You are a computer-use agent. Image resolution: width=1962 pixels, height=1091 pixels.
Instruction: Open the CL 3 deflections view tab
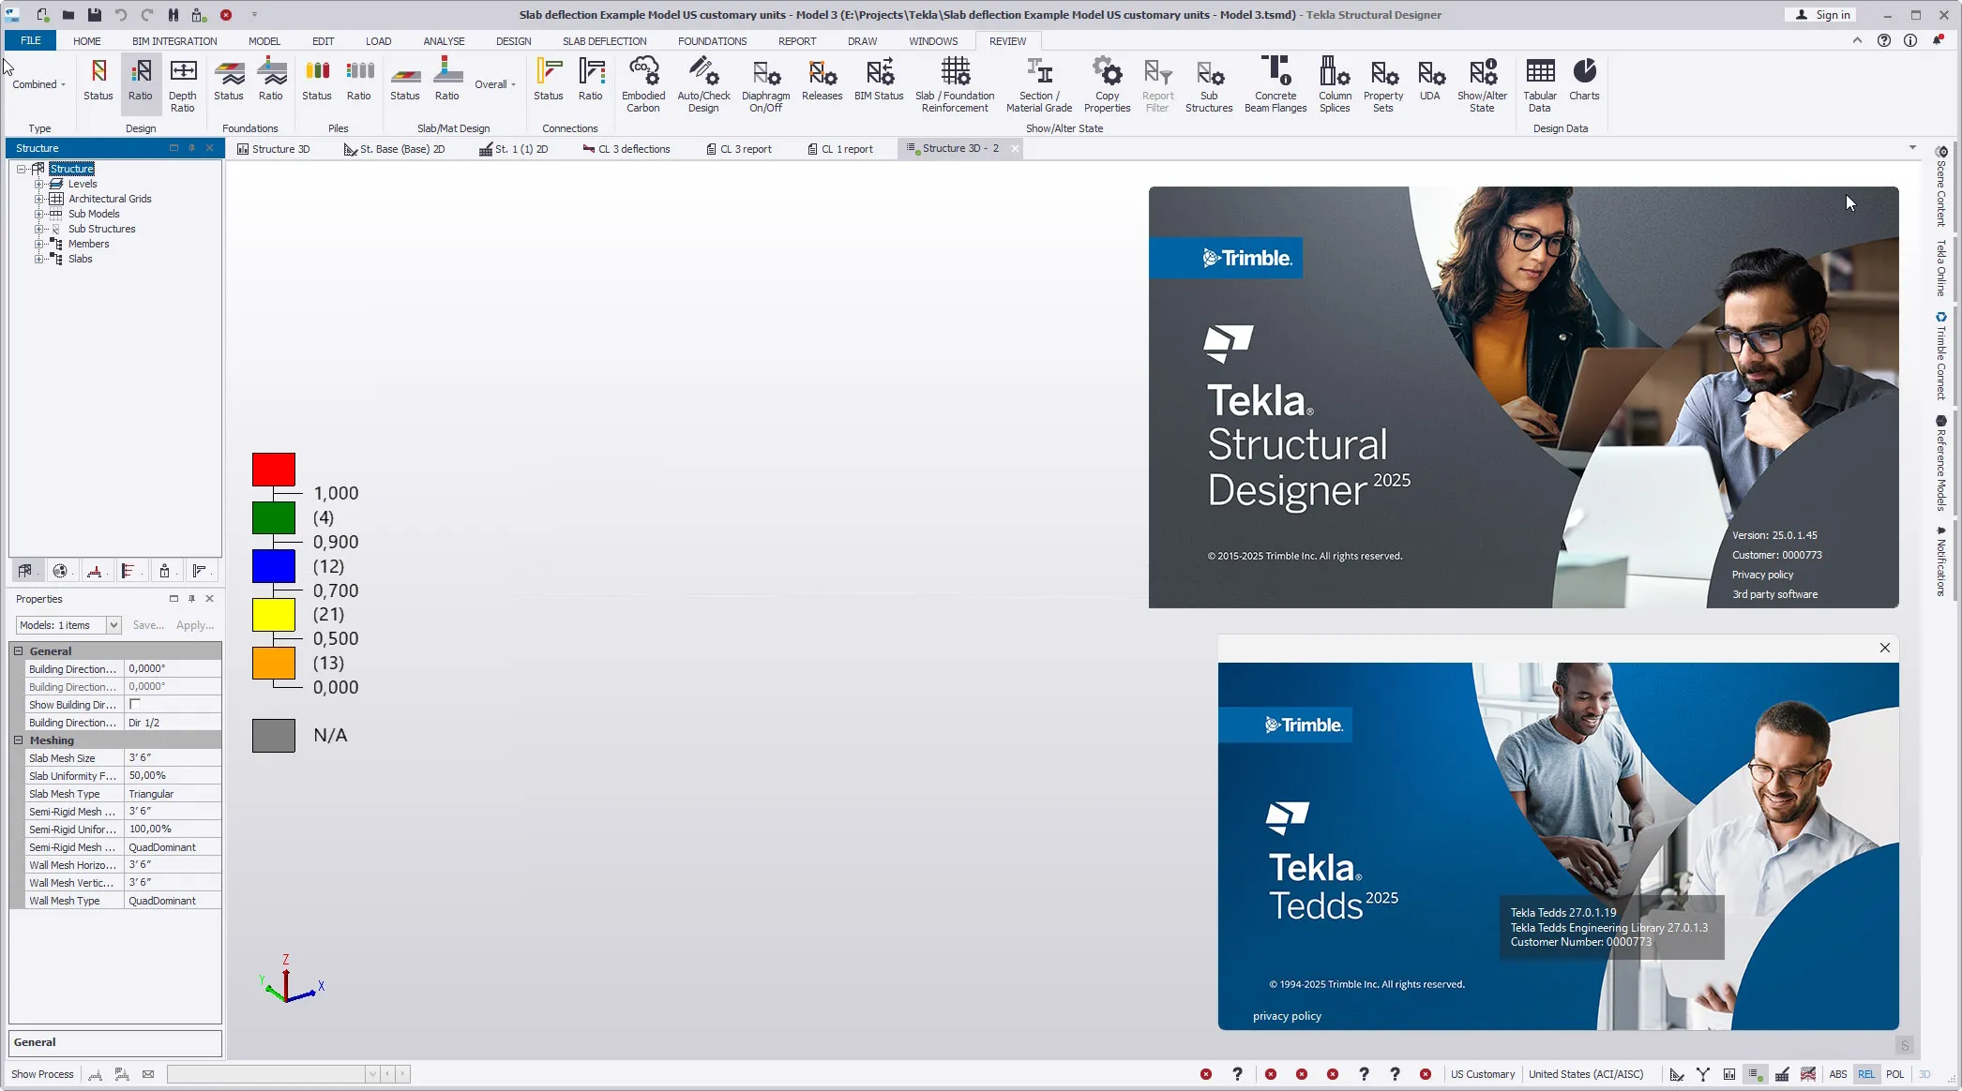[626, 149]
